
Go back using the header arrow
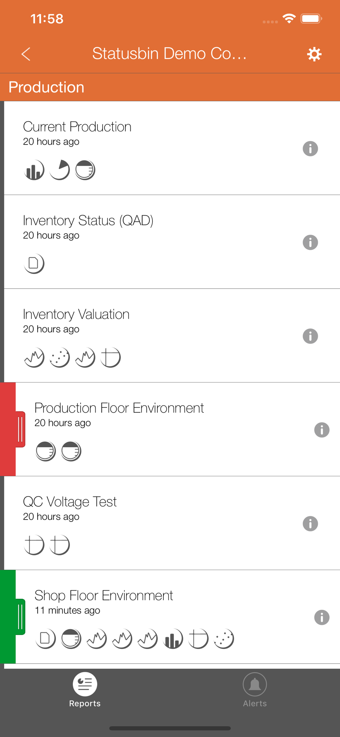coord(26,54)
